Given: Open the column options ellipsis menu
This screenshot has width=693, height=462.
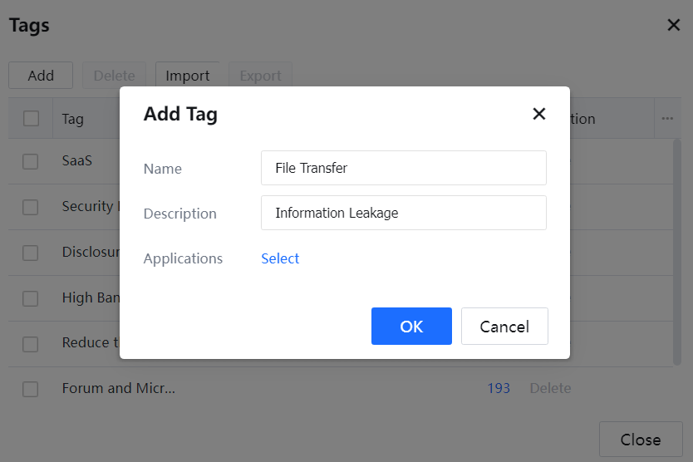Looking at the screenshot, I should click(x=667, y=119).
